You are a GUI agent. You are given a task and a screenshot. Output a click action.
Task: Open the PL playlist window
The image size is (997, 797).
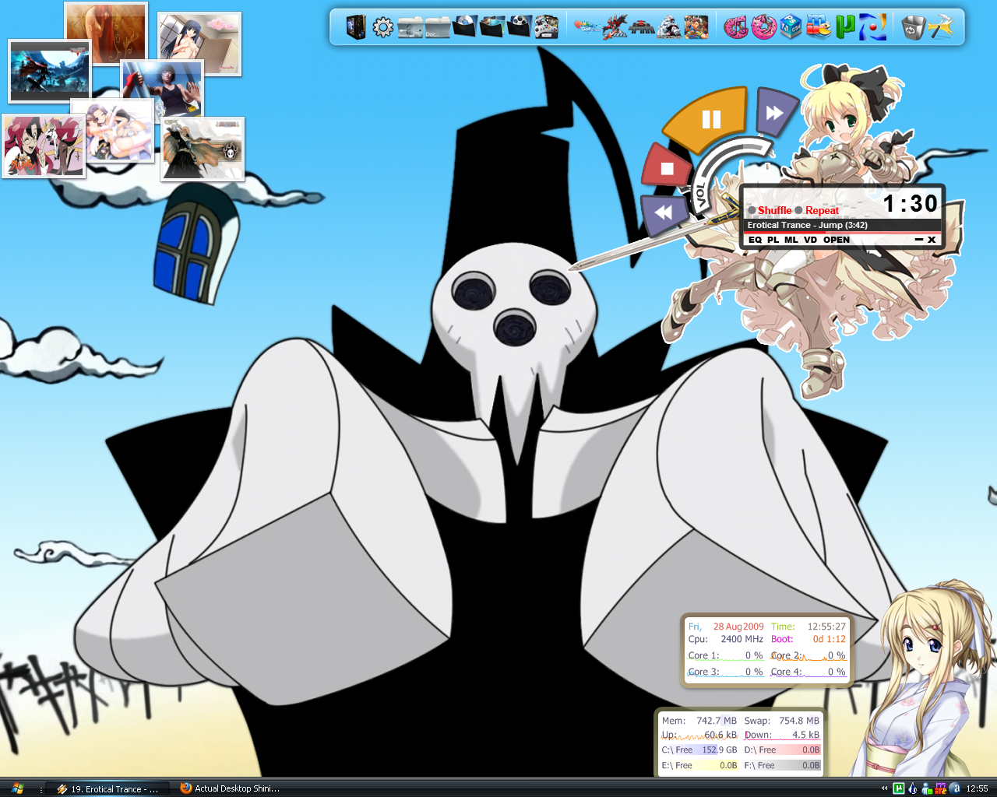(773, 240)
